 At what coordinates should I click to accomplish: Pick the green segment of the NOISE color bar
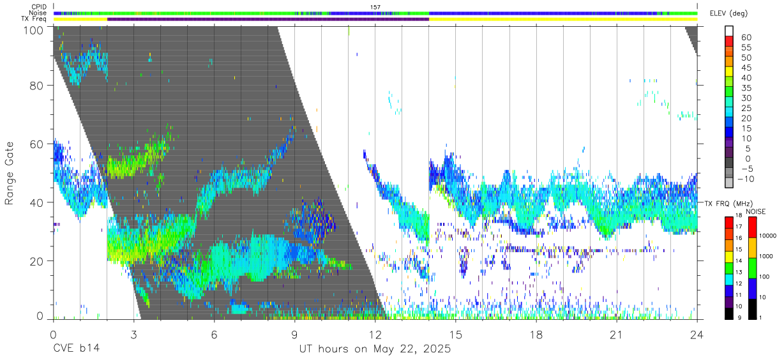(753, 267)
